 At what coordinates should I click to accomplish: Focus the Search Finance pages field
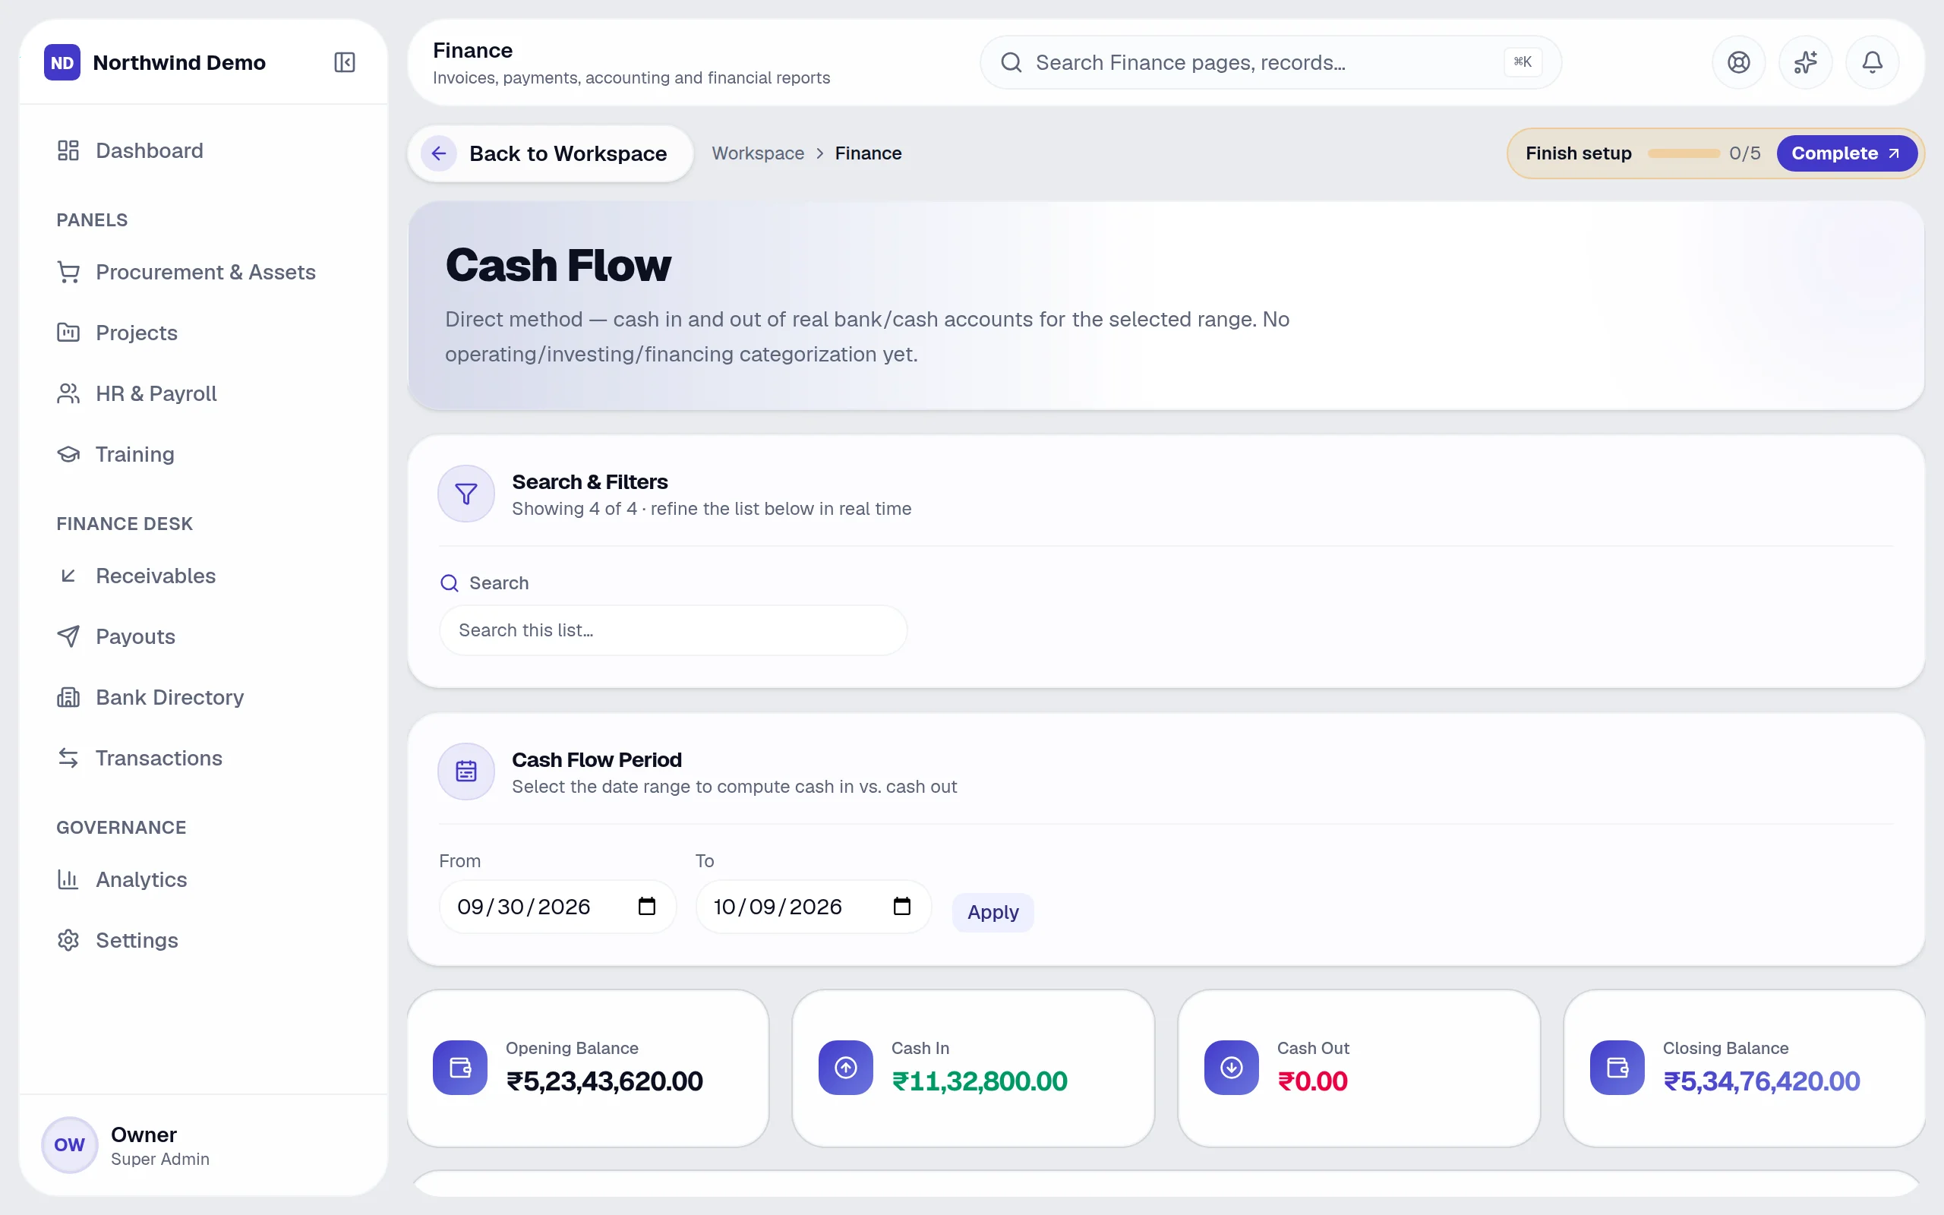pos(1270,62)
